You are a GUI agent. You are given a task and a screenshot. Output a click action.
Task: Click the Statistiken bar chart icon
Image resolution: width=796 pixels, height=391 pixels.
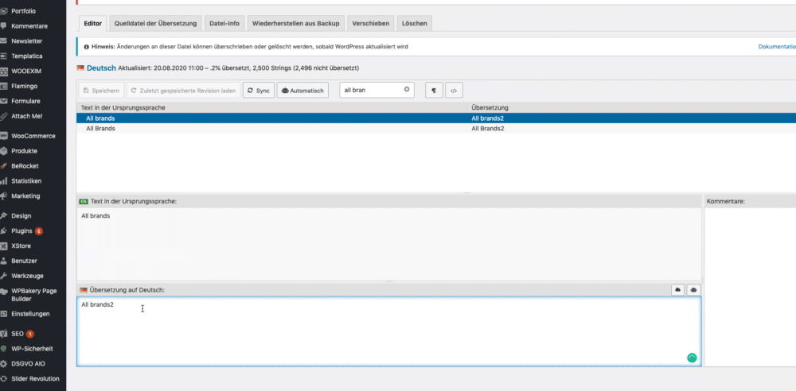click(3, 181)
